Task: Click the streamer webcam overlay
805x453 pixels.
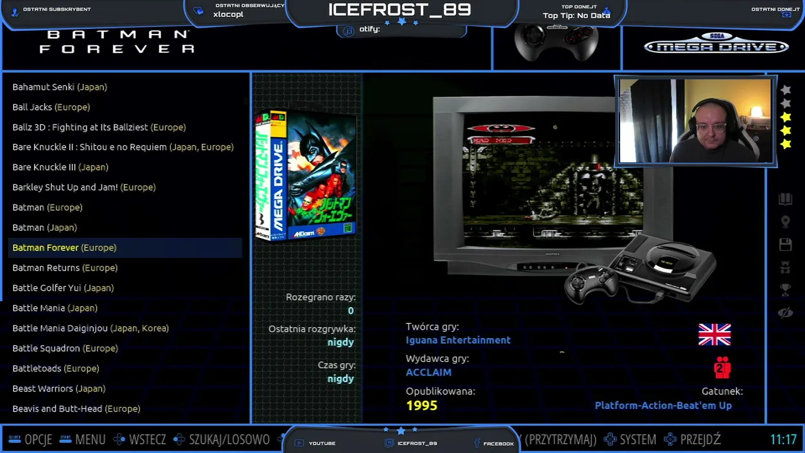Action: 696,121
